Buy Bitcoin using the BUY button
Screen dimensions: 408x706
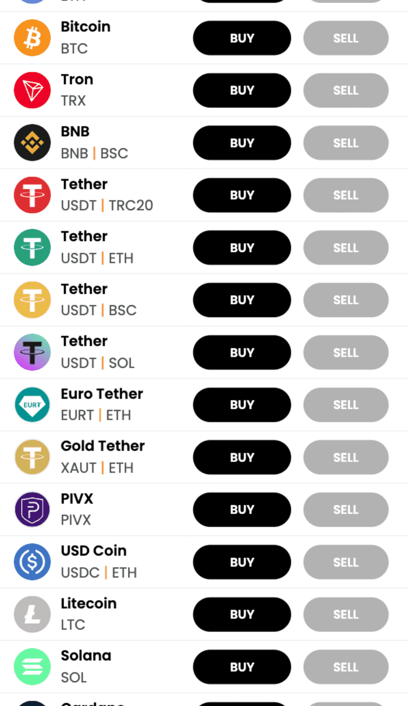241,38
